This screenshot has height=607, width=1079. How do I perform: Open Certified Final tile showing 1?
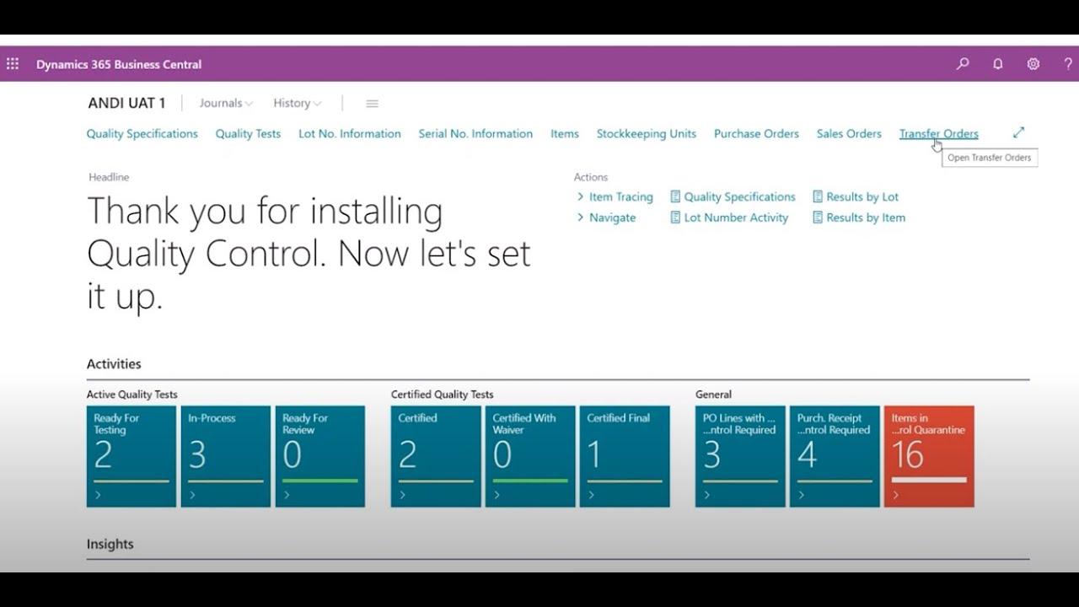625,456
